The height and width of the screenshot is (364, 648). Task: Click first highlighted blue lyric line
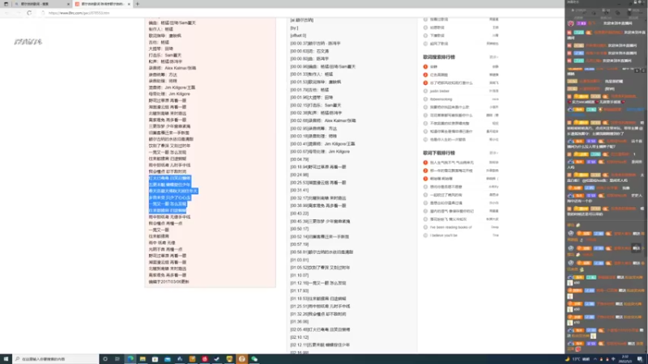(x=169, y=178)
